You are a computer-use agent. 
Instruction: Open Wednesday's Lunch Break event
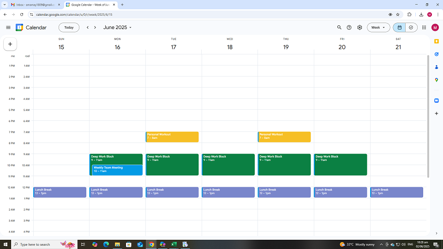point(228,192)
